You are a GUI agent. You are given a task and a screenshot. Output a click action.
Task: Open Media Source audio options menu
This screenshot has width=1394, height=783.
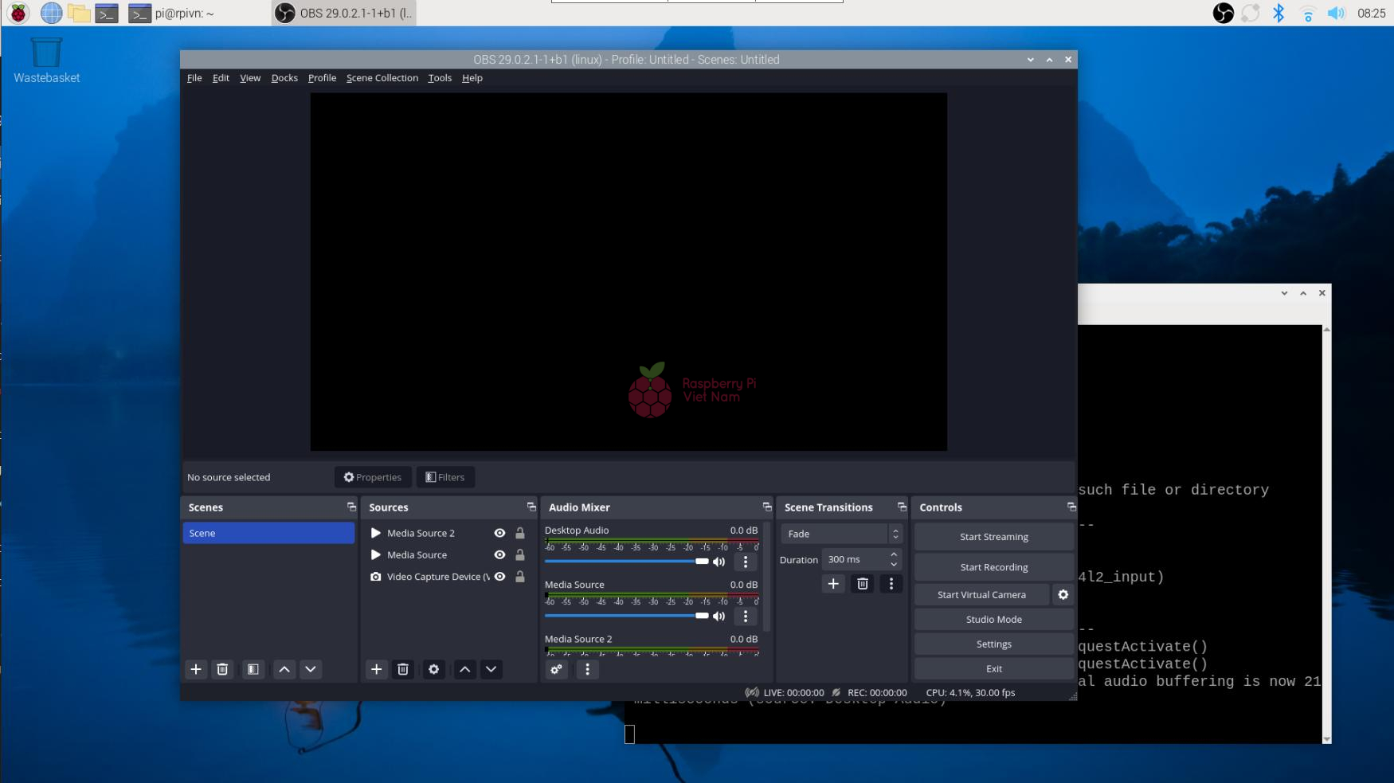click(x=745, y=616)
